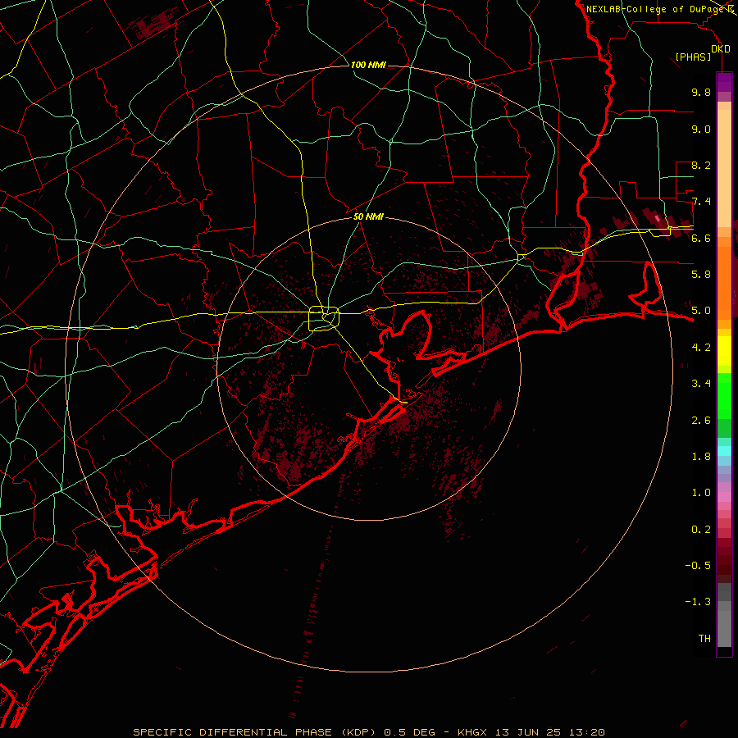The image size is (738, 738).
Task: Select the 9.8 value on the color scale
Action: click(701, 92)
